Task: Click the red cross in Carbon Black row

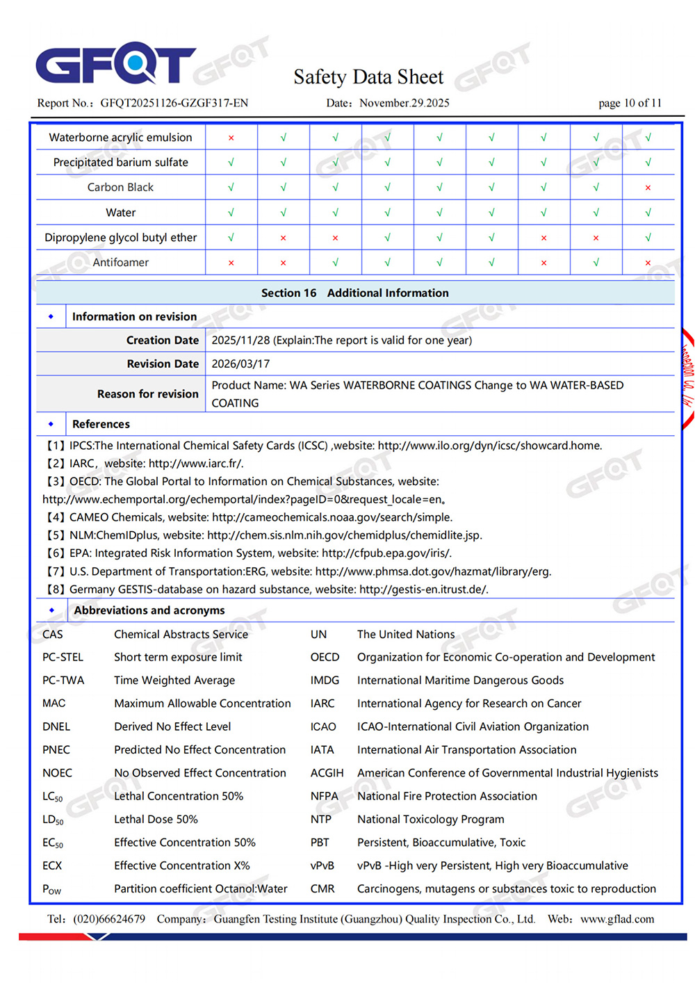Action: pyautogui.click(x=648, y=188)
